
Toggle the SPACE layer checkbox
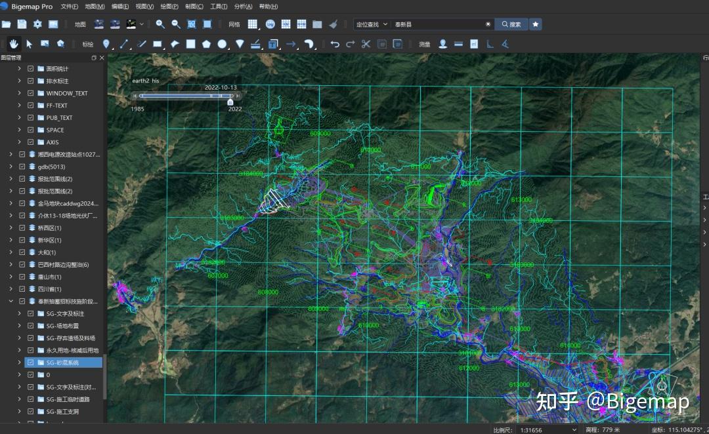tap(31, 130)
